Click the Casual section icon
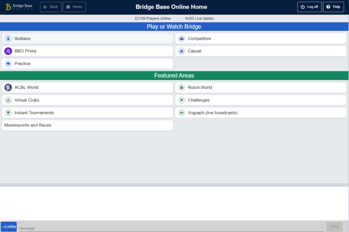 tap(181, 51)
